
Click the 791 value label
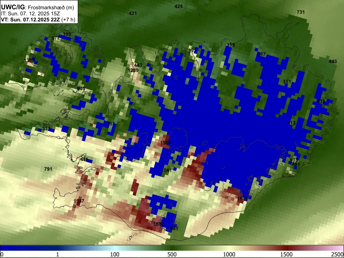[48, 169]
